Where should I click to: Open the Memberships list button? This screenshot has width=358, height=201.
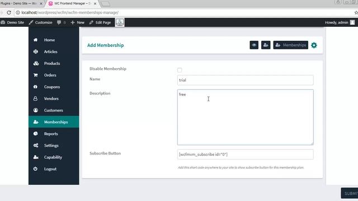click(290, 45)
